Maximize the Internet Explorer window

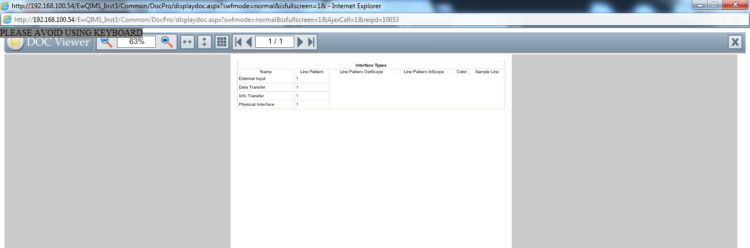[715, 4]
